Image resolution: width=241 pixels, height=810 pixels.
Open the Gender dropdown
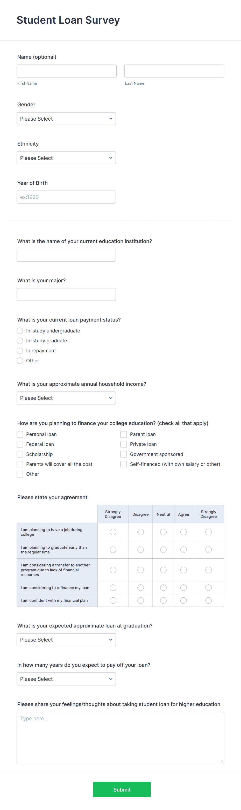point(66,119)
